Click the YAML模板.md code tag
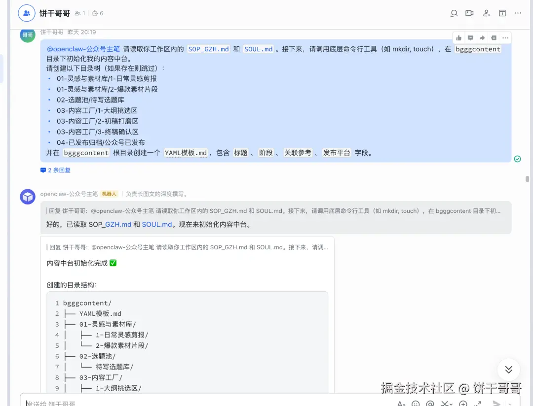The image size is (533, 406). [186, 153]
